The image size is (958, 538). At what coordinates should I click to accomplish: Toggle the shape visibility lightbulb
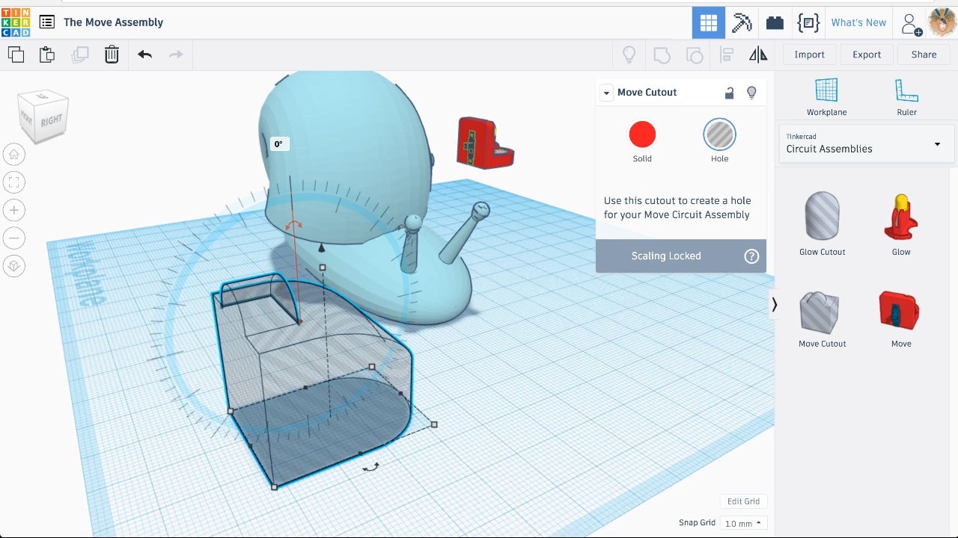click(x=751, y=93)
